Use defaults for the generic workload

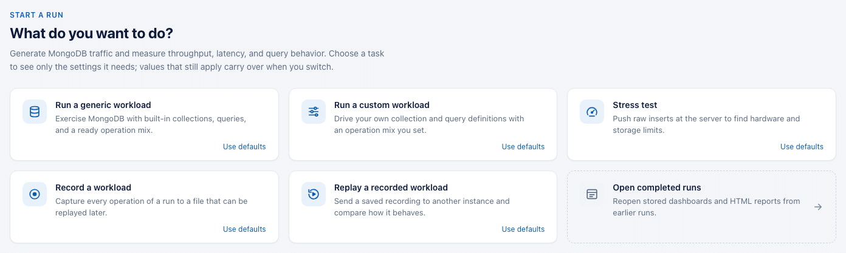244,147
